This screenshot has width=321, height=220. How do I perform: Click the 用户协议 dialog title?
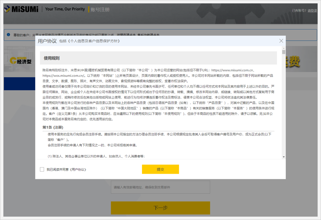coord(47,41)
